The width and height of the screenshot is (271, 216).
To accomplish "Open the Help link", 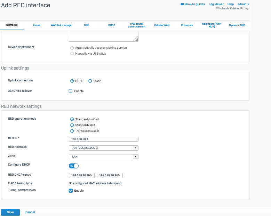I will tap(230, 4).
